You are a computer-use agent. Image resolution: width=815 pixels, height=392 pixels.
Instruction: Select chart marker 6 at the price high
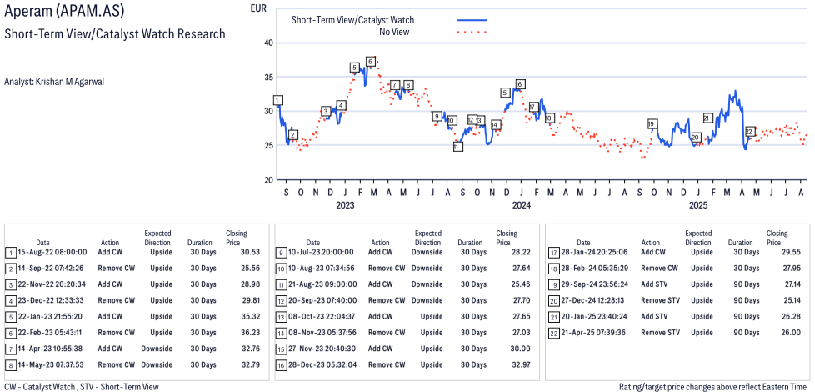pyautogui.click(x=370, y=62)
